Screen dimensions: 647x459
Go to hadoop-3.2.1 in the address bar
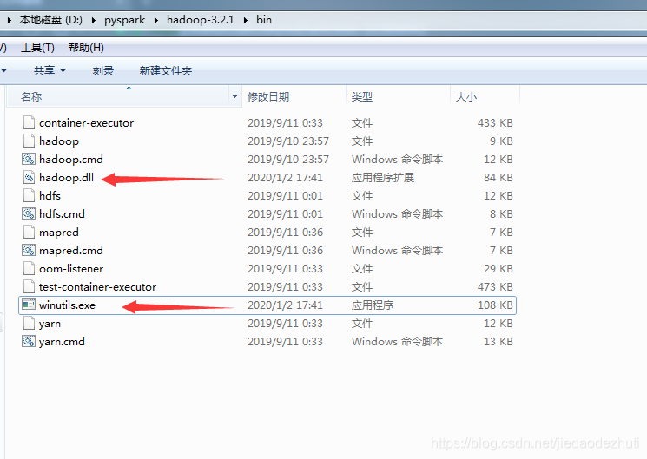[201, 20]
